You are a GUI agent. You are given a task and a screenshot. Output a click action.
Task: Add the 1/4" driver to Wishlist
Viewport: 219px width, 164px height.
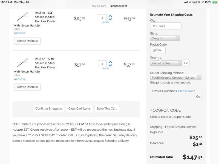click(x=27, y=41)
